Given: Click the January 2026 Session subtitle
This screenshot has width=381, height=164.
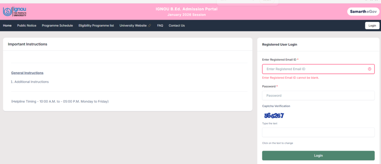Looking at the screenshot, I should (187, 15).
